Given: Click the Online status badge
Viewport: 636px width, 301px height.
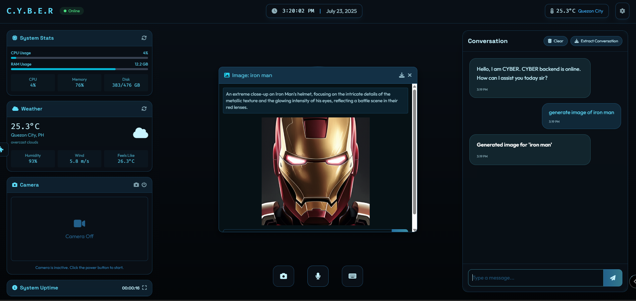Looking at the screenshot, I should point(72,11).
